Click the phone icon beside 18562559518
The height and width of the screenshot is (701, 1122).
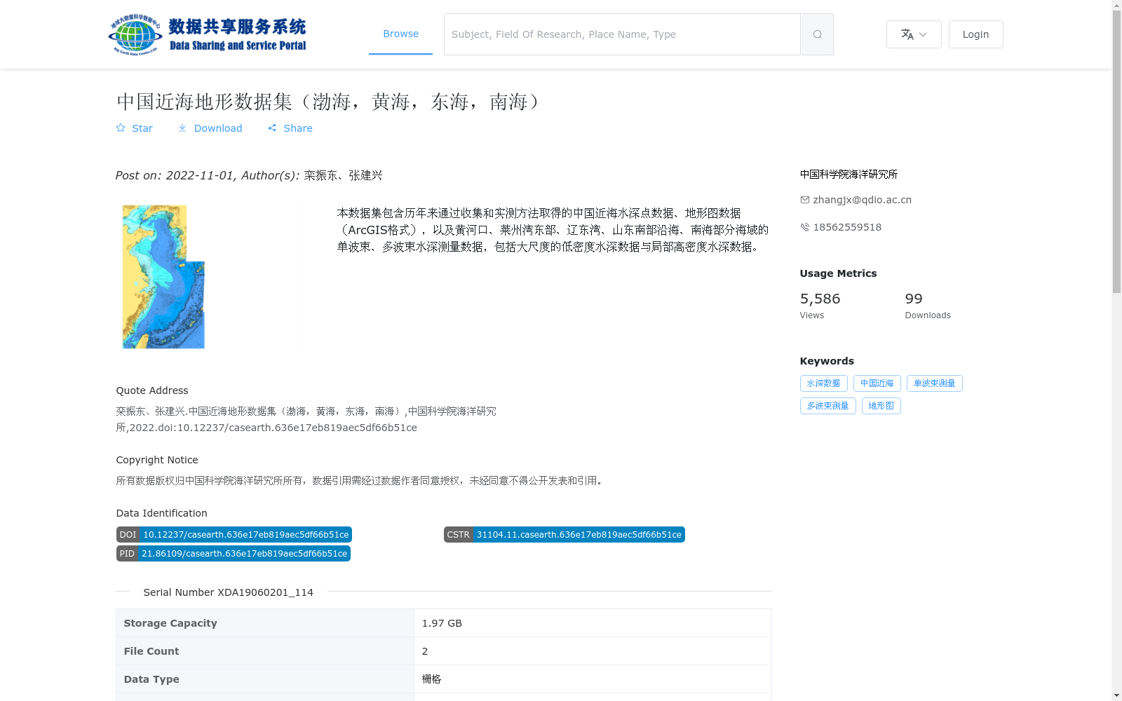tap(804, 226)
